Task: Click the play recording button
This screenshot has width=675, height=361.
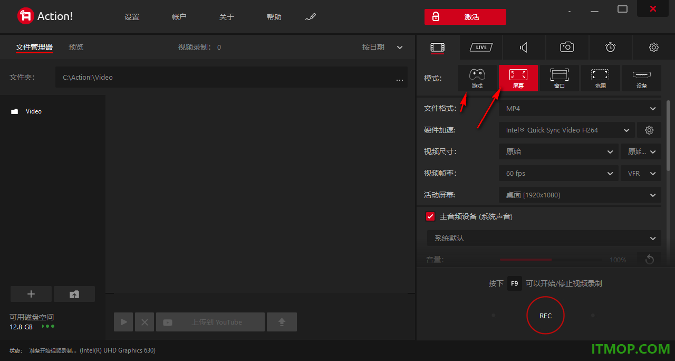Action: point(124,322)
